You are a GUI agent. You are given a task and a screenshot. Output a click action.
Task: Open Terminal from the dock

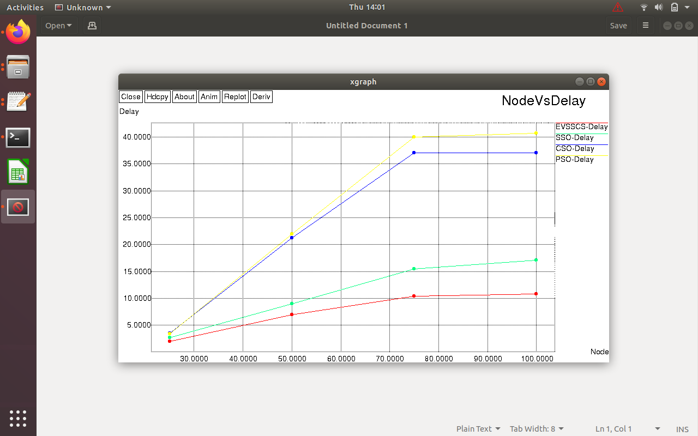click(18, 137)
